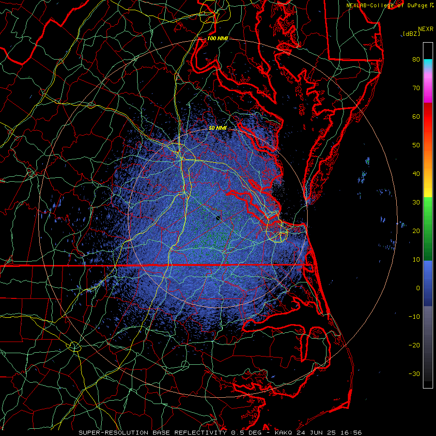Select the 0 dBZ scale label
436x436 pixels.
(418, 288)
